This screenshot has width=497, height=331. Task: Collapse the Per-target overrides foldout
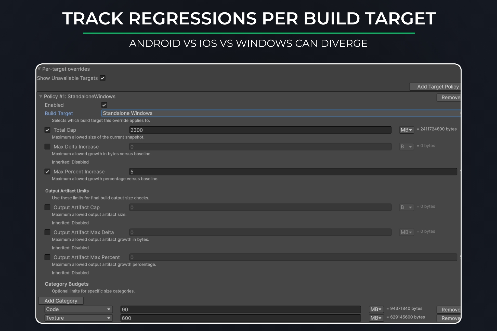(x=39, y=69)
